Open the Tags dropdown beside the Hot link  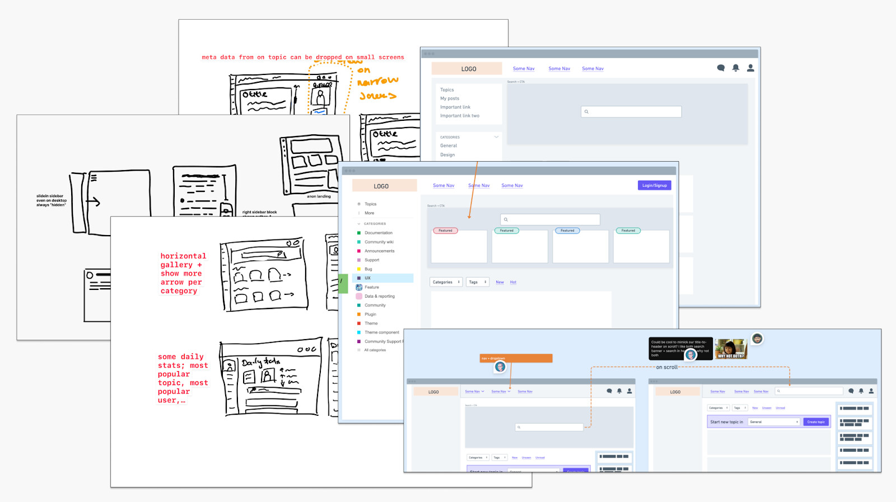(477, 282)
